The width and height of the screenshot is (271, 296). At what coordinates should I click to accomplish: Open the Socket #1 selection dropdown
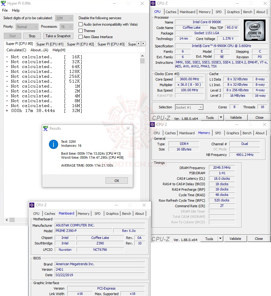tap(189, 107)
